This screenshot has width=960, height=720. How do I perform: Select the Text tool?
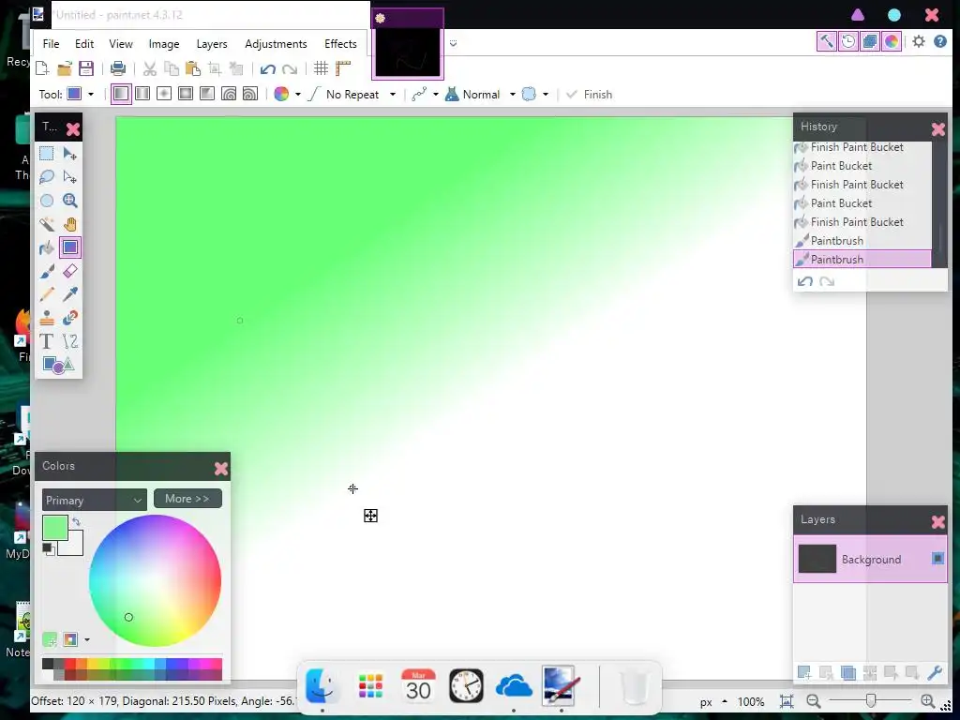click(x=47, y=341)
